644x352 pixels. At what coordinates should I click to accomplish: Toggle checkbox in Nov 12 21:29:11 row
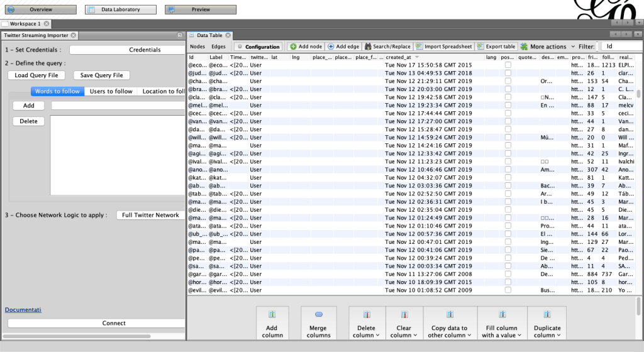(x=508, y=81)
